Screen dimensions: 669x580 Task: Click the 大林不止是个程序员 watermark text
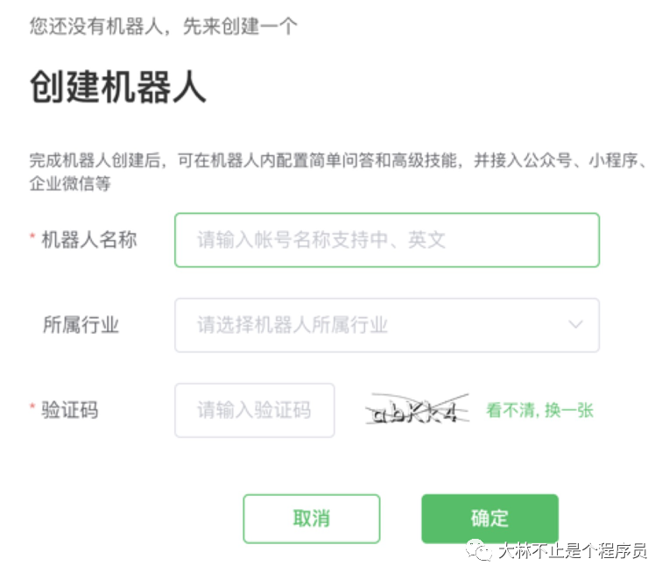click(572, 550)
